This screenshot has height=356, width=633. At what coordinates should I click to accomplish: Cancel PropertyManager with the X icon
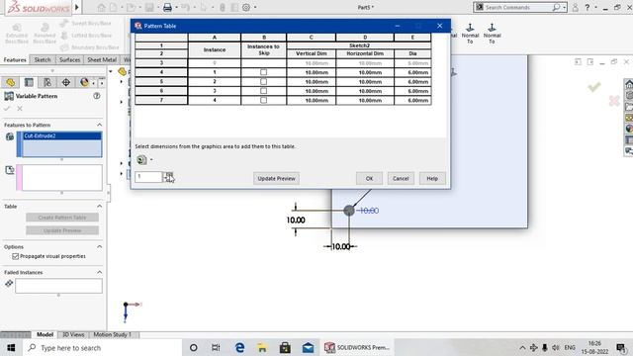(x=20, y=109)
